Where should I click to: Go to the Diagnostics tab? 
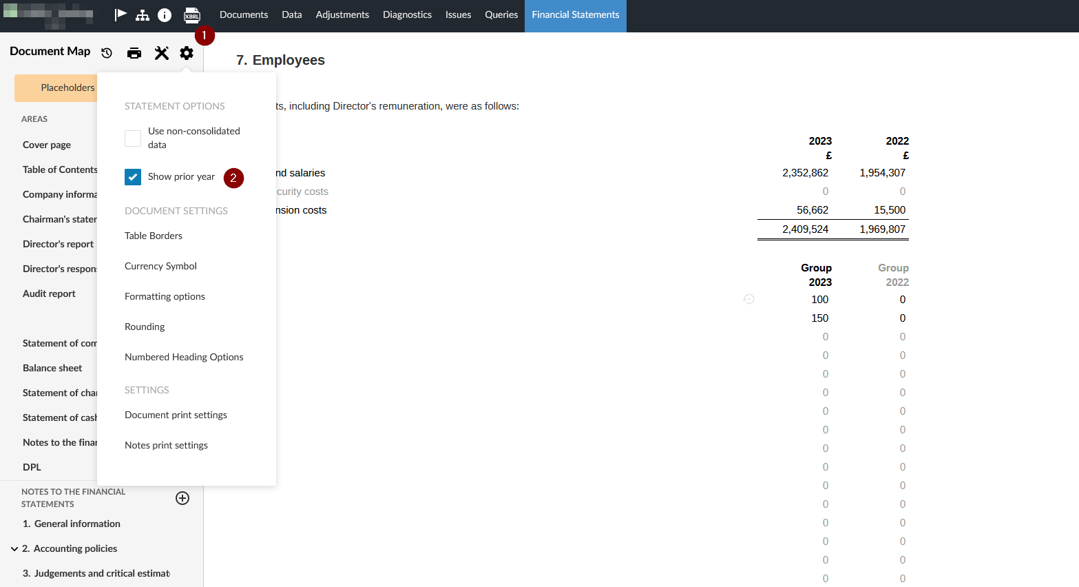(407, 14)
